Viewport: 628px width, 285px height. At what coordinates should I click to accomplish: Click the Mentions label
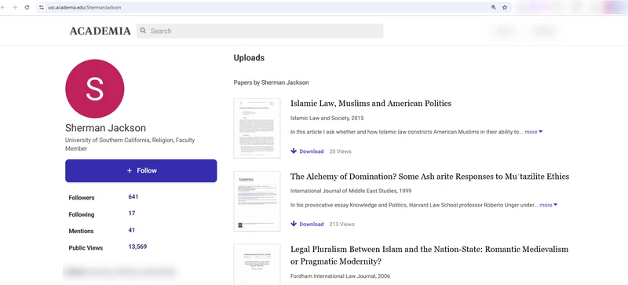tap(81, 231)
